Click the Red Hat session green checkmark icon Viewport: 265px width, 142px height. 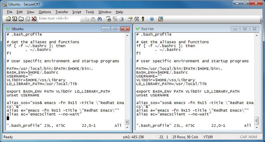point(138,29)
